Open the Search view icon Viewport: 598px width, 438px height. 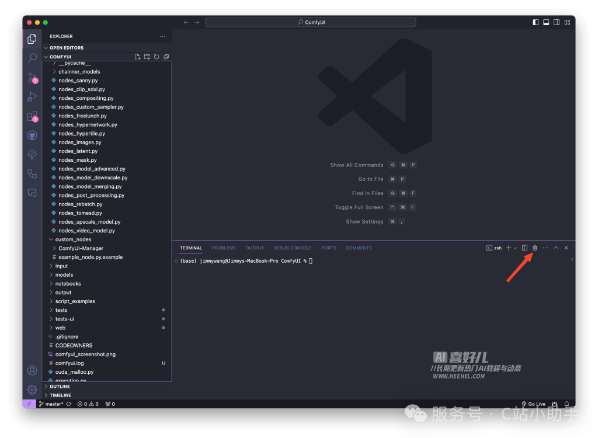click(x=32, y=58)
